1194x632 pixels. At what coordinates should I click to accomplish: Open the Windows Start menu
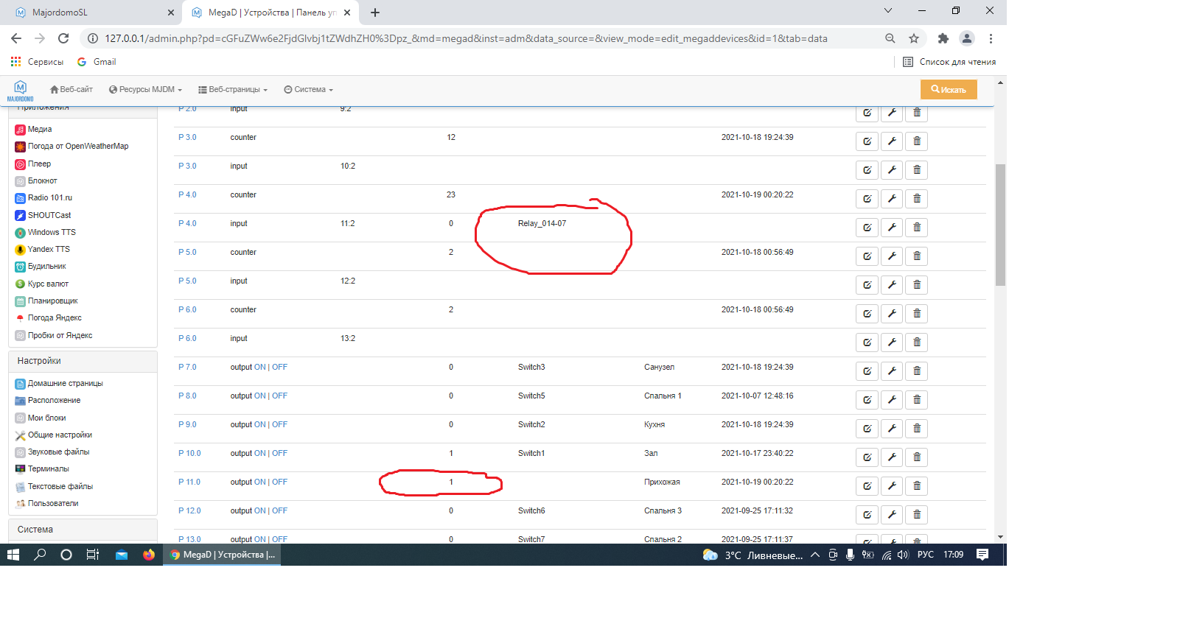pyautogui.click(x=13, y=555)
